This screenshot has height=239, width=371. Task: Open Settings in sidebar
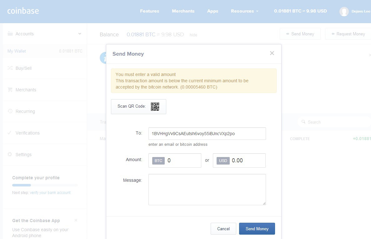(x=45, y=155)
